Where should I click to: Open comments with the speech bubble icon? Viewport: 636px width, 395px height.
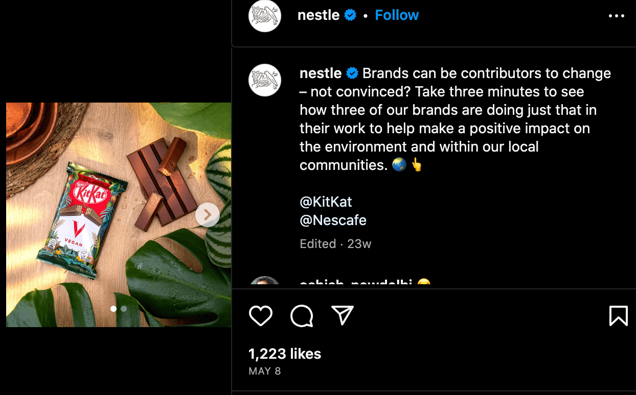302,316
